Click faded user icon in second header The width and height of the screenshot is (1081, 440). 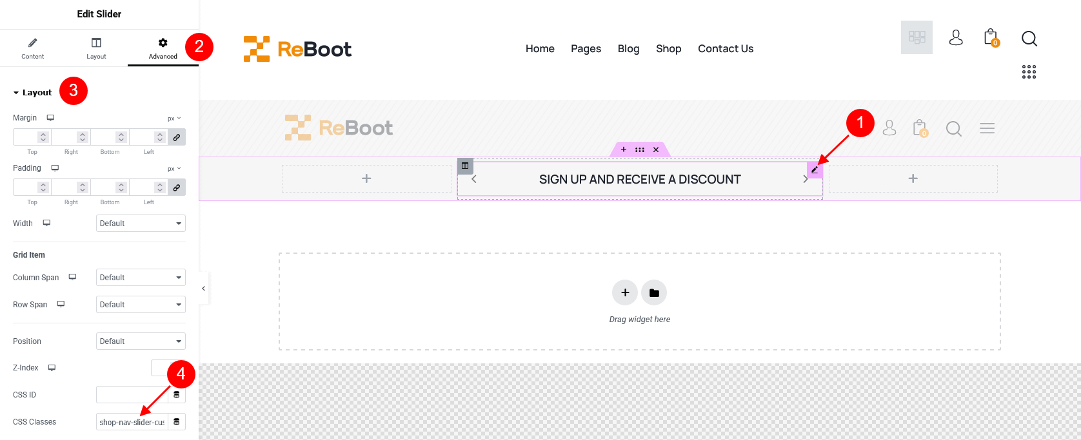(889, 128)
